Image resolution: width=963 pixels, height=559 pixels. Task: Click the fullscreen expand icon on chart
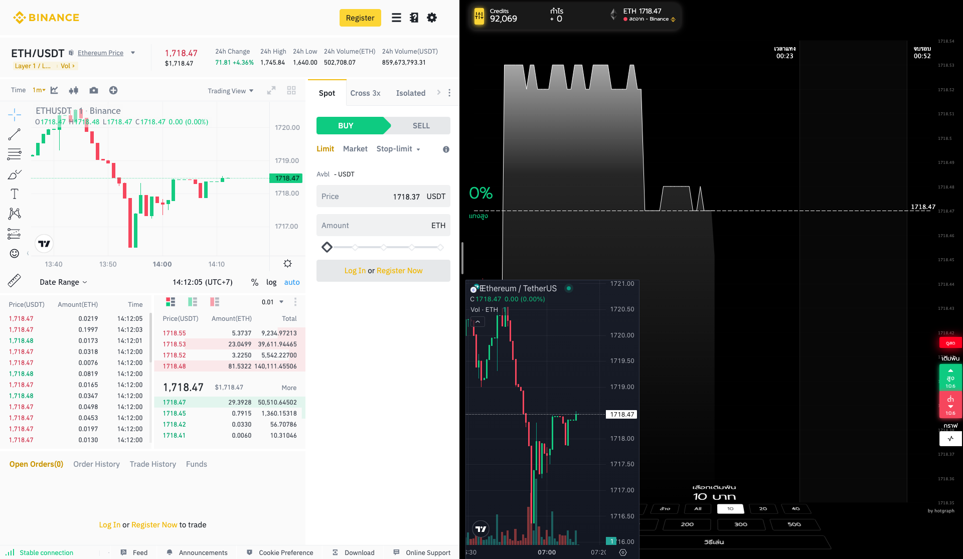click(x=271, y=90)
